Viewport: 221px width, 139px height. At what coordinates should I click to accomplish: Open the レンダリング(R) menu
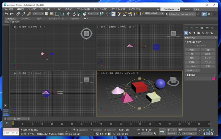[135, 9]
